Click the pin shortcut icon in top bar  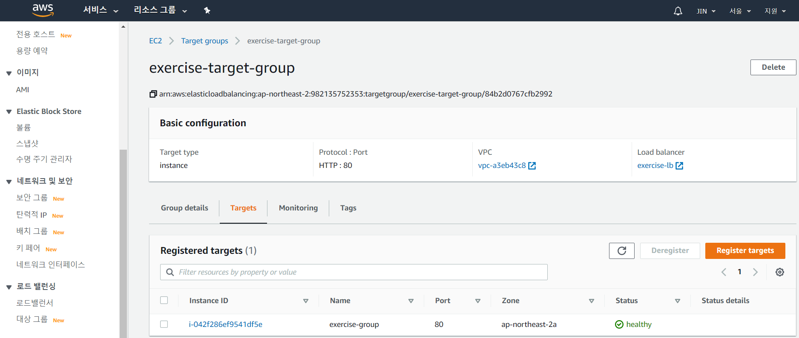(x=207, y=11)
